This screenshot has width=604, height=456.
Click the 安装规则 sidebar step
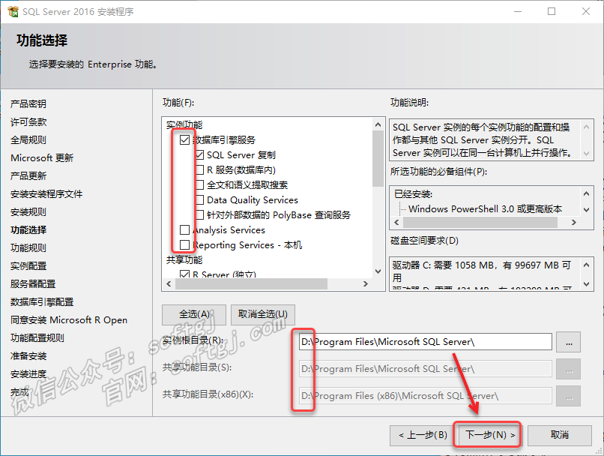28,212
